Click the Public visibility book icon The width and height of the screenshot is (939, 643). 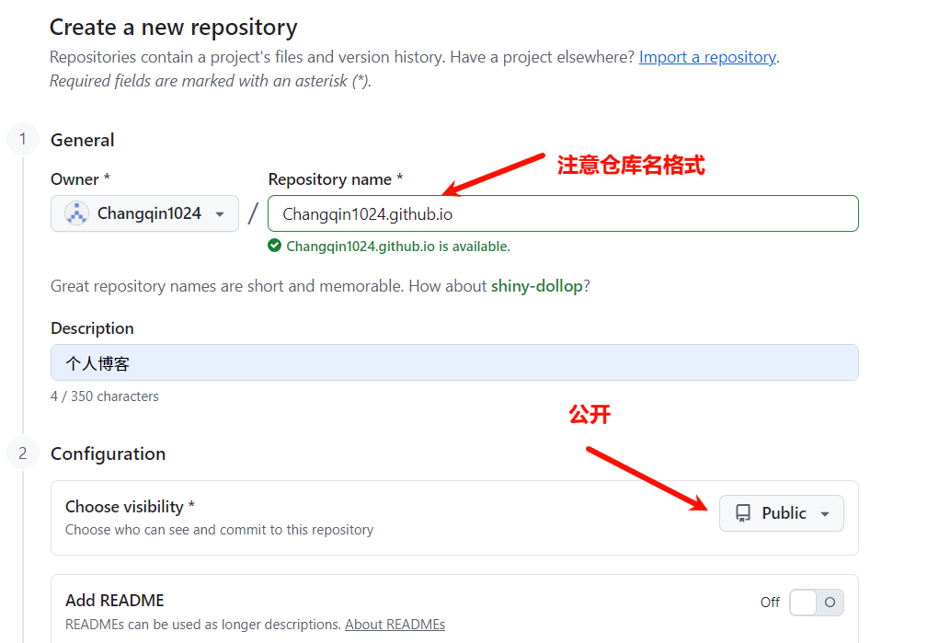pyautogui.click(x=741, y=512)
